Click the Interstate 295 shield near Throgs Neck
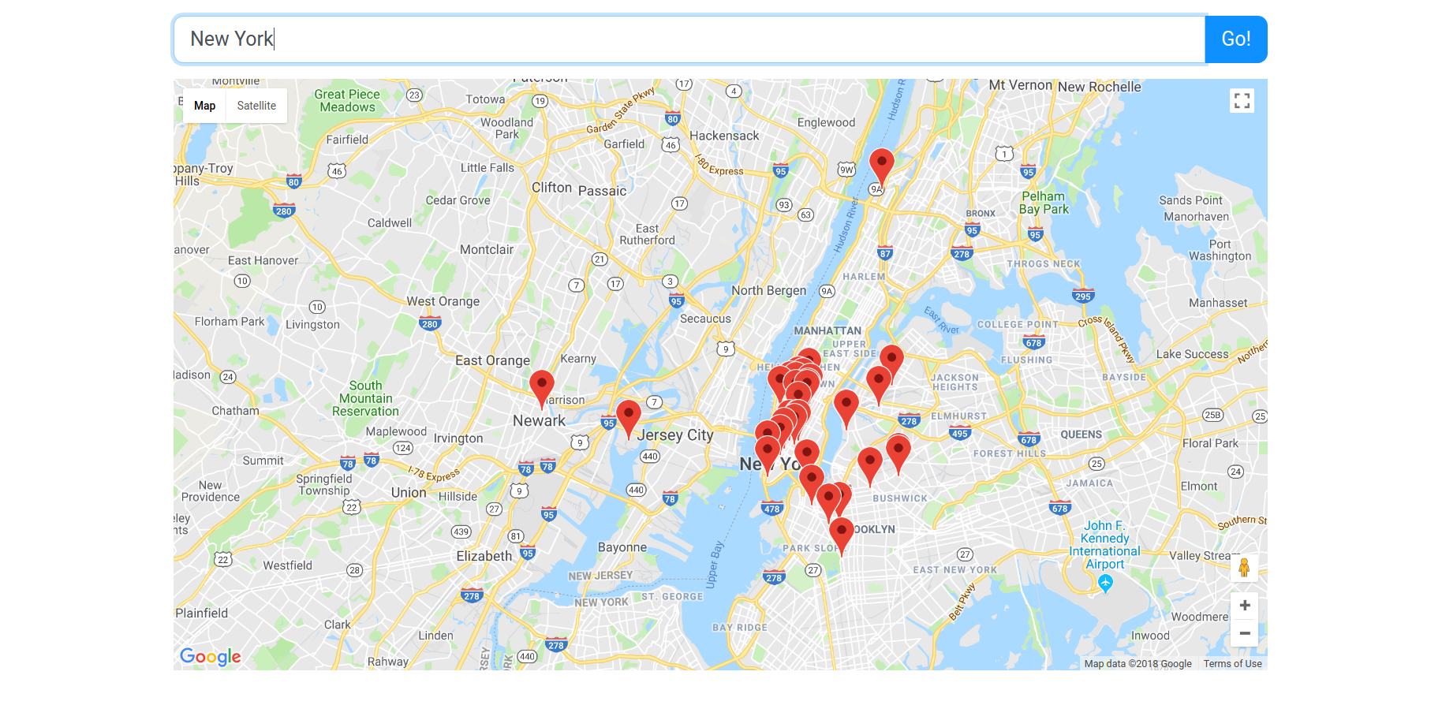This screenshot has width=1442, height=705. pyautogui.click(x=1083, y=296)
